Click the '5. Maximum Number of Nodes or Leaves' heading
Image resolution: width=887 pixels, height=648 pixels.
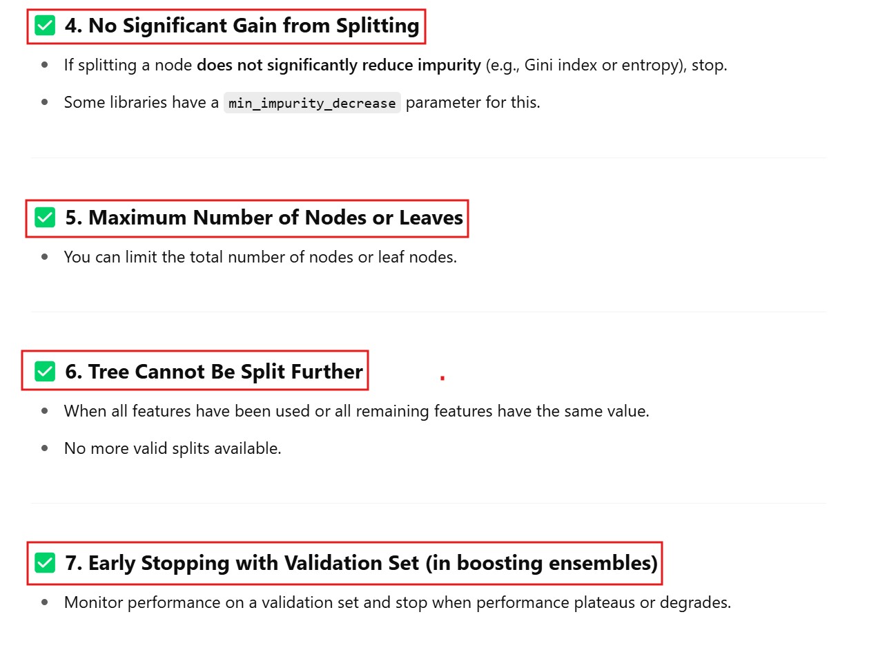click(264, 218)
